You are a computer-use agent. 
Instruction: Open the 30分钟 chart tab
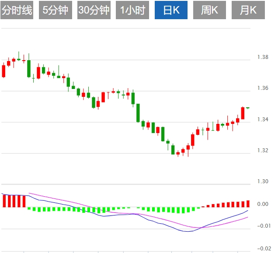coord(94,10)
